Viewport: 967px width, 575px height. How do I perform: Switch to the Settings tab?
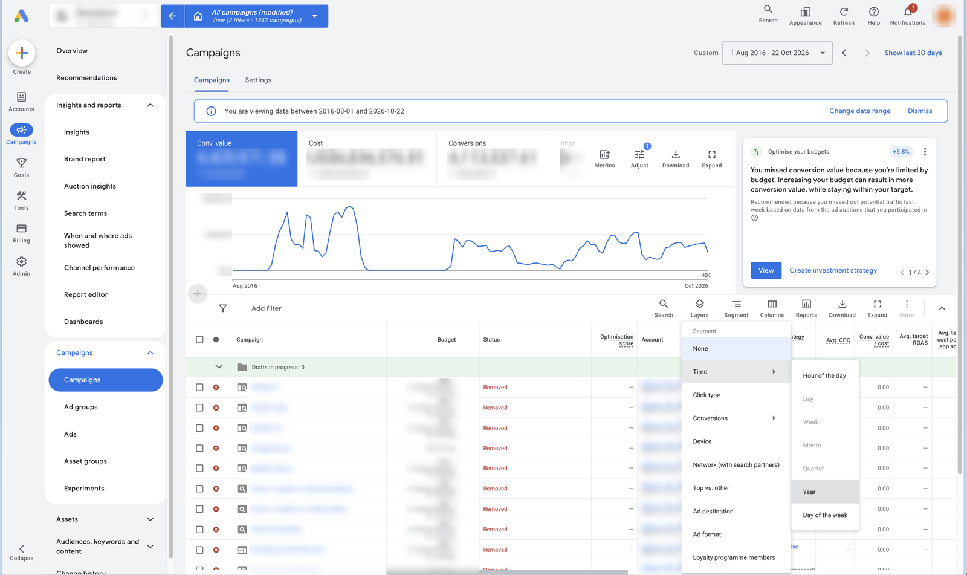[258, 80]
